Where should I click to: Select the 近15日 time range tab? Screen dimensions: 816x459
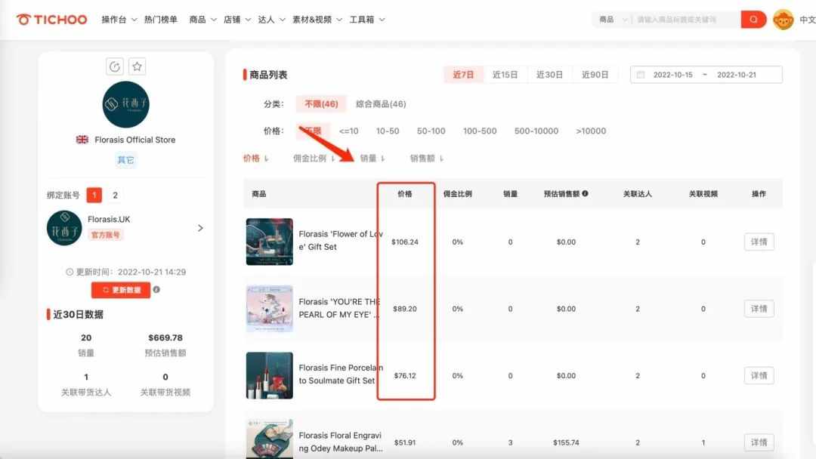pyautogui.click(x=505, y=75)
